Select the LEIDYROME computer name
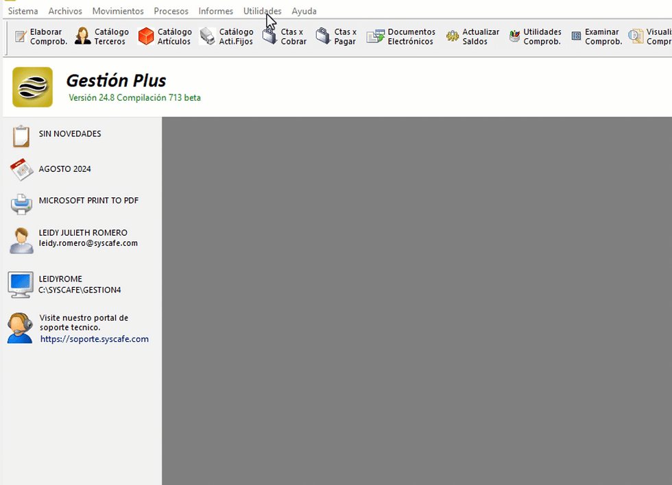672x485 pixels. (60, 279)
